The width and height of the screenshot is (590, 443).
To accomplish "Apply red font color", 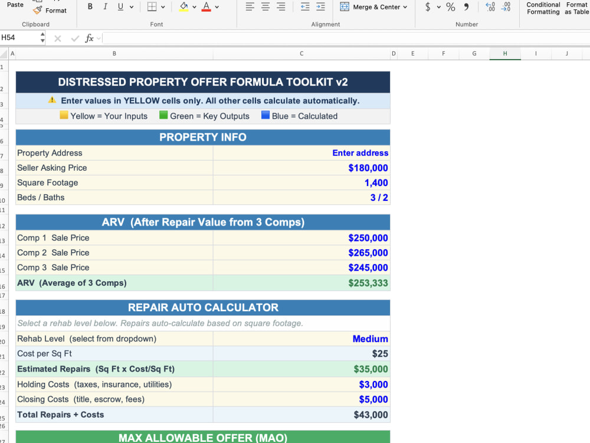I will click(x=206, y=6).
